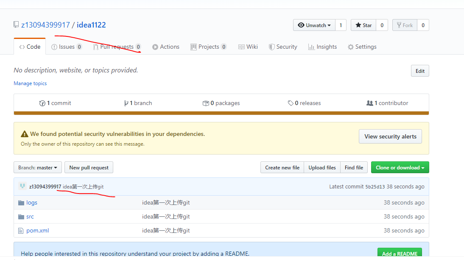This screenshot has height=260, width=464.
Task: Click the watchers count of 1
Action: point(341,25)
